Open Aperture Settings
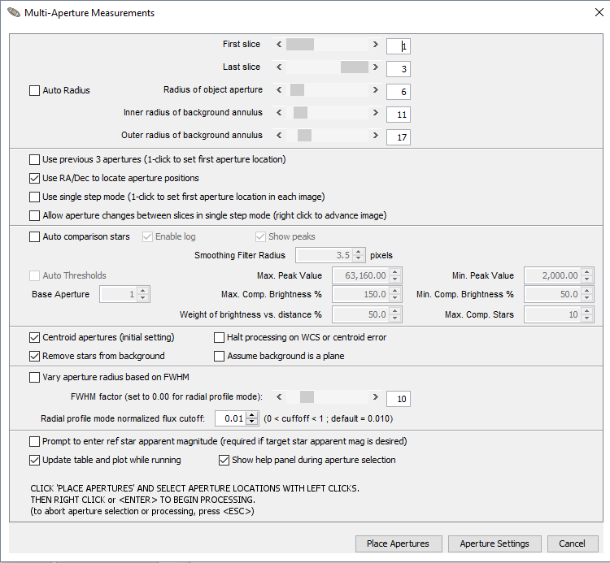610x563 pixels. point(494,544)
